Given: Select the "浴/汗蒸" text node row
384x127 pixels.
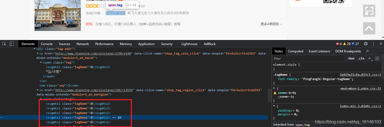Looking at the screenshot, I should click(x=54, y=72).
